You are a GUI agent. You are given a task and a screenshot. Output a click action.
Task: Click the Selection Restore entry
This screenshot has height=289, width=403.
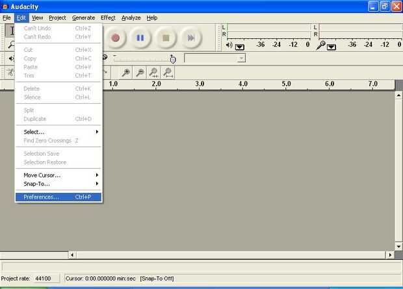coord(58,162)
